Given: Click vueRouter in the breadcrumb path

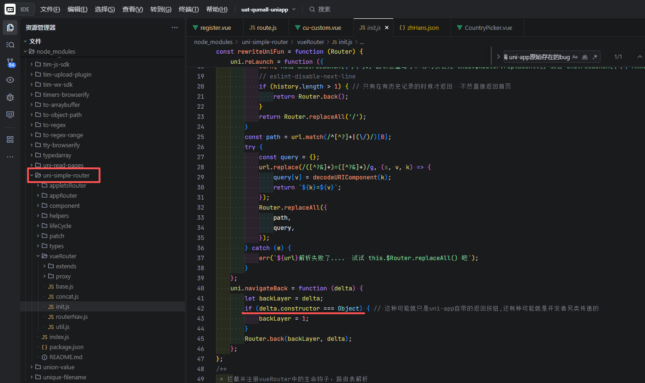Looking at the screenshot, I should point(310,42).
